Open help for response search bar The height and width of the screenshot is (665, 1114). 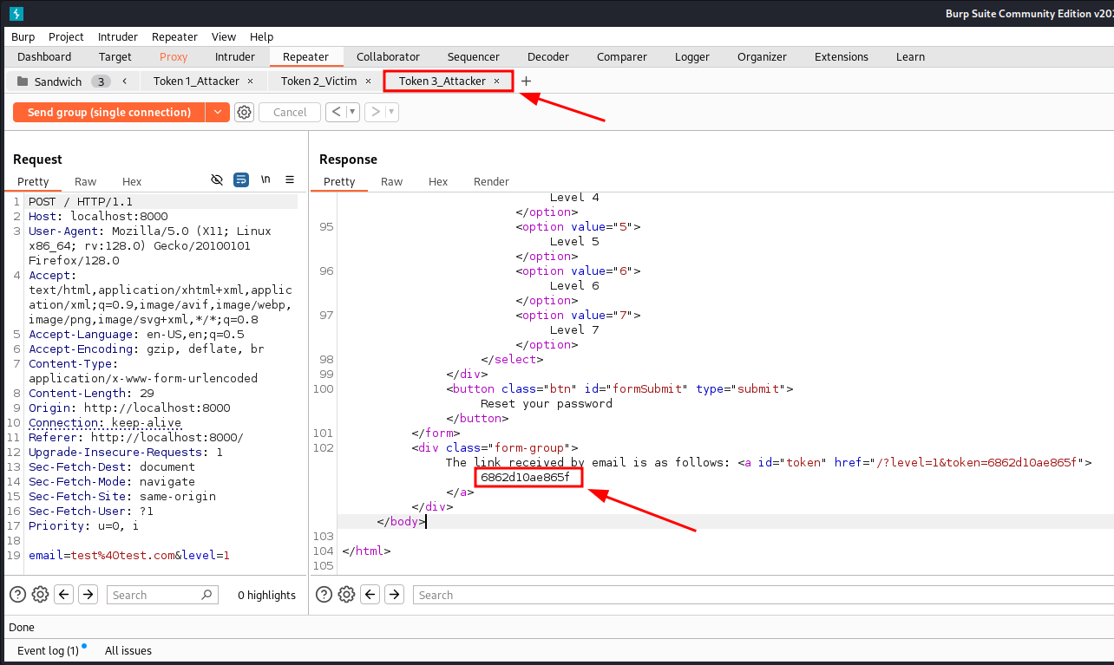[x=324, y=595]
